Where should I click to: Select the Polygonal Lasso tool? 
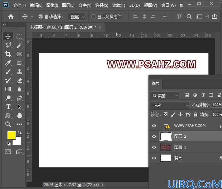pos(8,45)
